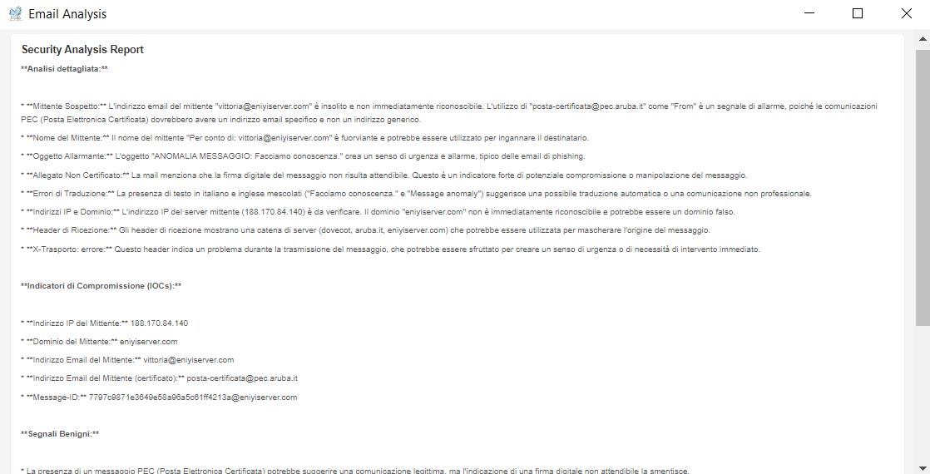Click the Mittente Sospetto bullet label

click(x=67, y=106)
